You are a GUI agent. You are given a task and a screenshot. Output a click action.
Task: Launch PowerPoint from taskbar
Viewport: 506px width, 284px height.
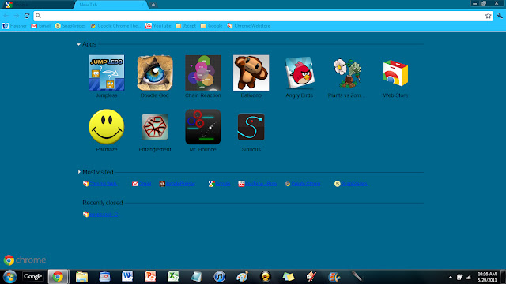(x=150, y=277)
